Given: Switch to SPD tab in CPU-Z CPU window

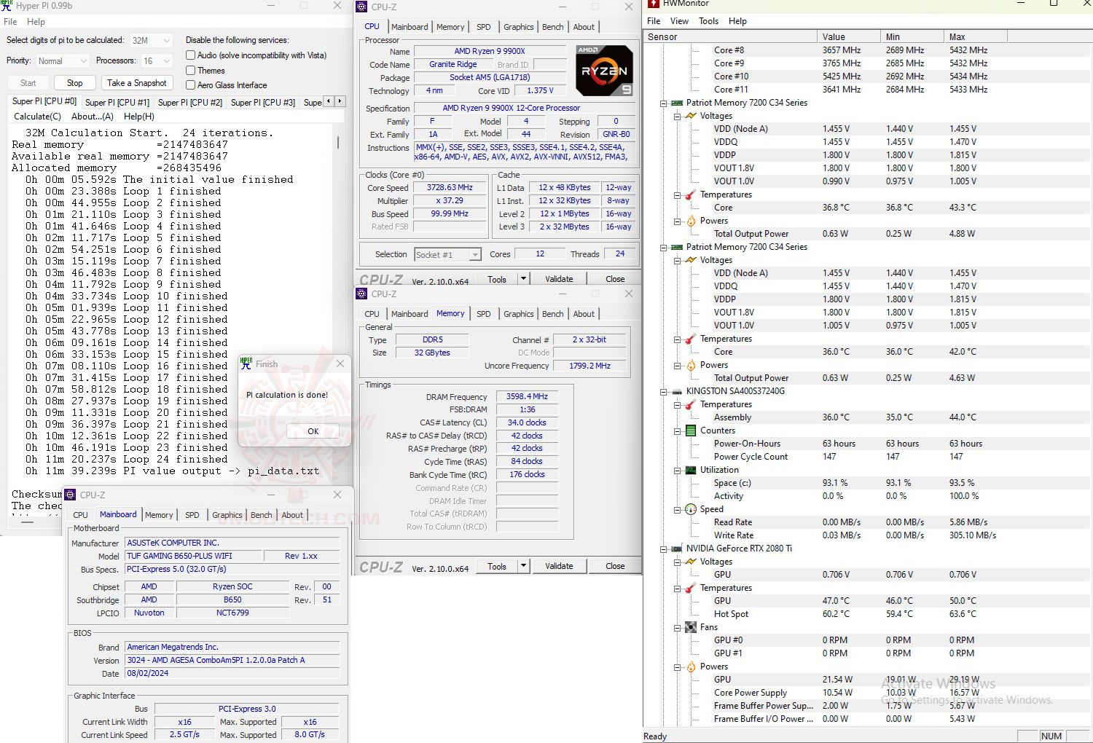Looking at the screenshot, I should click(483, 27).
